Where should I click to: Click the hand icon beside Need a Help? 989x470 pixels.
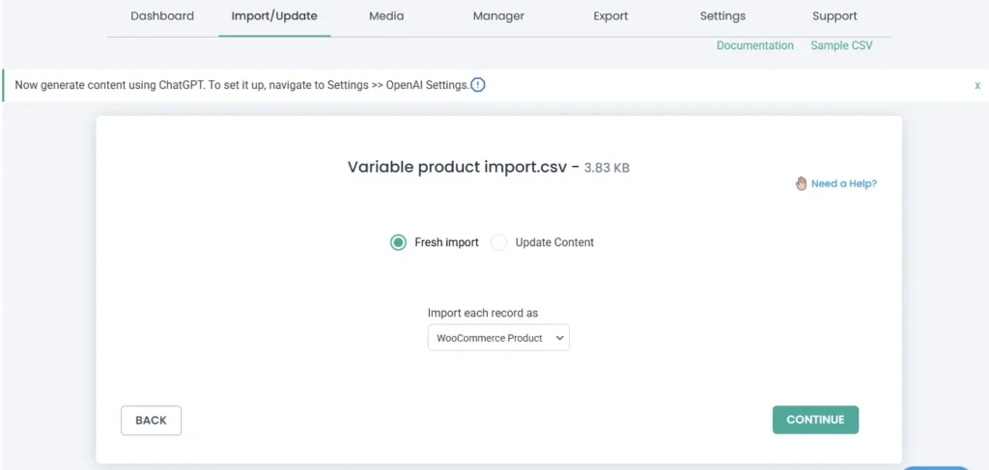coord(801,183)
